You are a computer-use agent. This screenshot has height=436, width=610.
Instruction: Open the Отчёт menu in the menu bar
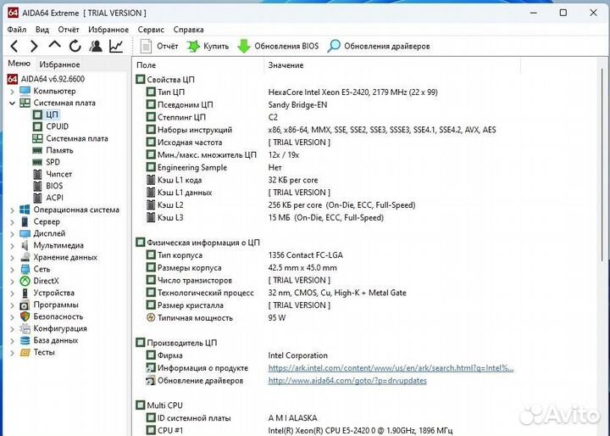69,30
